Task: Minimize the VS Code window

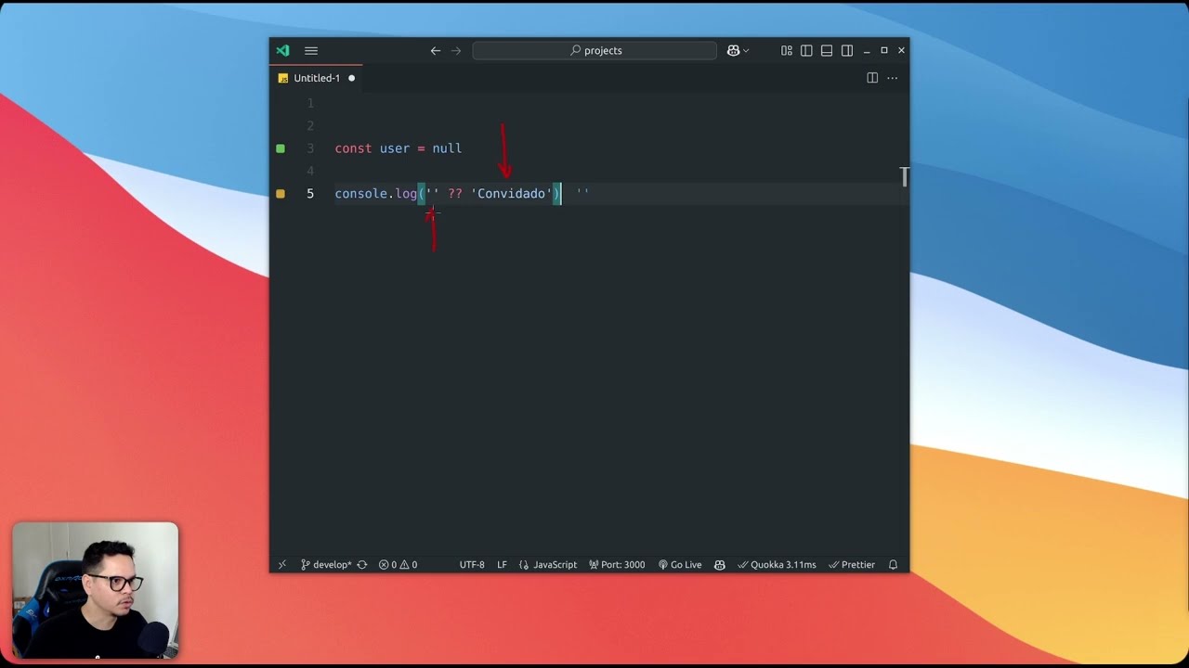Action: coord(867,51)
